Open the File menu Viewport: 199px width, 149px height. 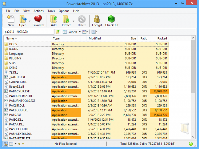[8, 11]
